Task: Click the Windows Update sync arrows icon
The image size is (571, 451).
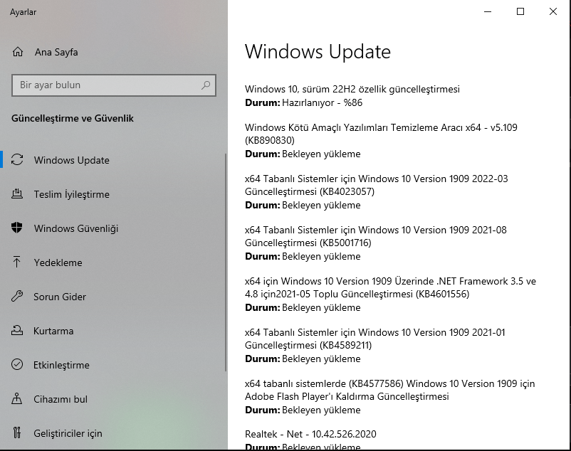Action: point(17,159)
